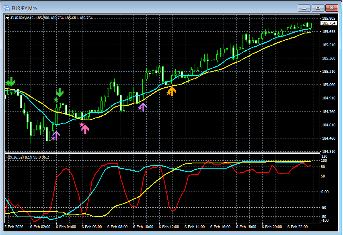Image resolution: width=343 pixels, height=235 pixels.
Task: Click the 6 Feb 08:00 time label
Action: coord(117,227)
